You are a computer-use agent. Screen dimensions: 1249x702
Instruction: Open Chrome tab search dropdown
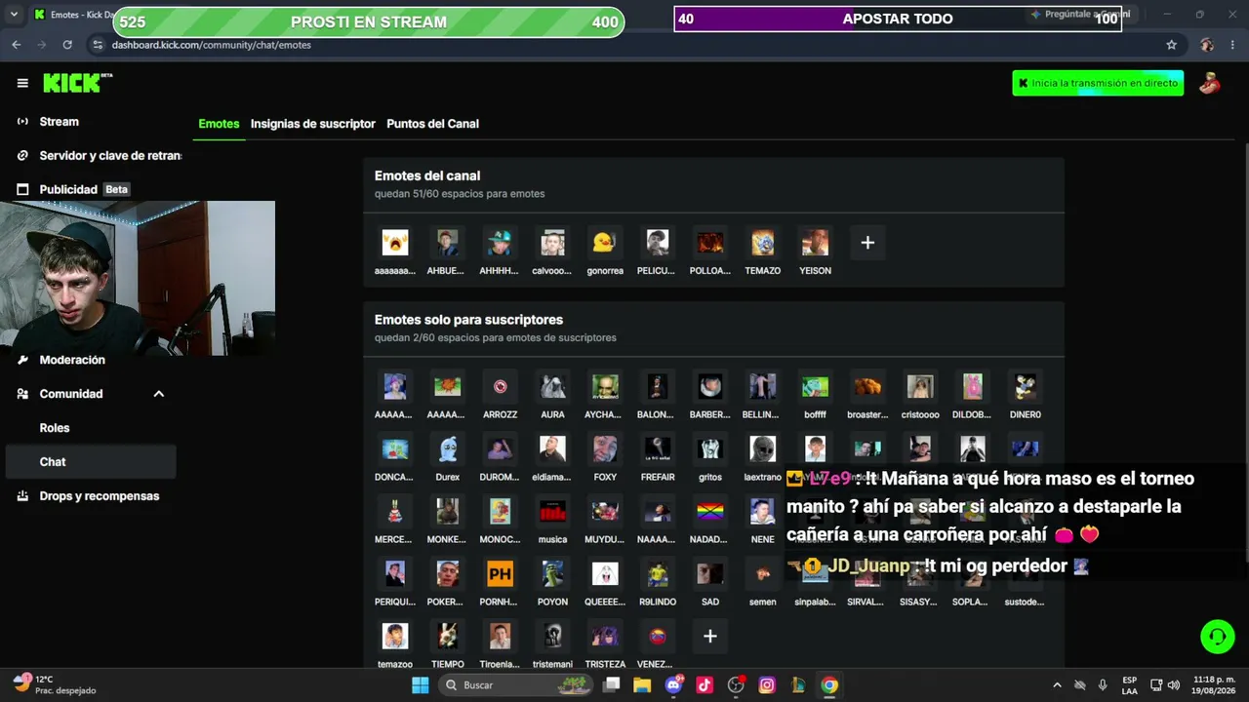[x=14, y=15]
